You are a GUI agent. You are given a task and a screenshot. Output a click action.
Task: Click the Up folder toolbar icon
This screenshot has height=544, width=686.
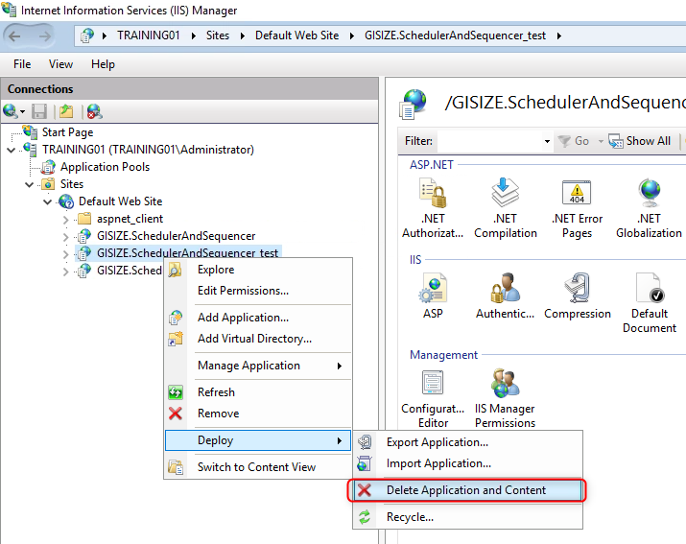pyautogui.click(x=66, y=111)
